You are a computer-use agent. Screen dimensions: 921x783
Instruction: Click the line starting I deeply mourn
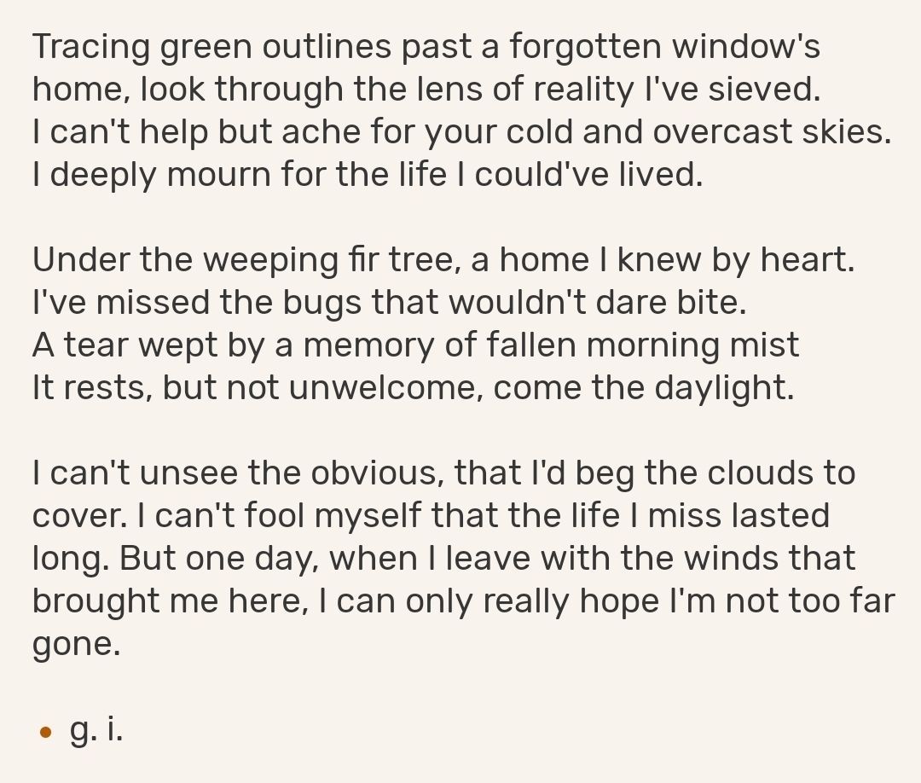click(x=368, y=175)
